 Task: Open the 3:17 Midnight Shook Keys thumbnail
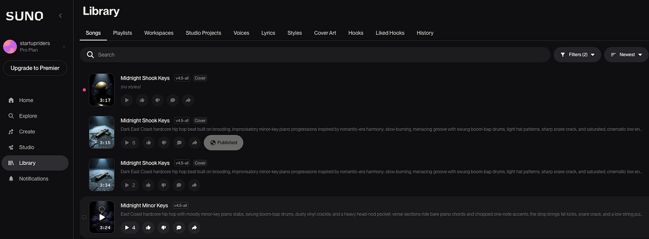(102, 90)
